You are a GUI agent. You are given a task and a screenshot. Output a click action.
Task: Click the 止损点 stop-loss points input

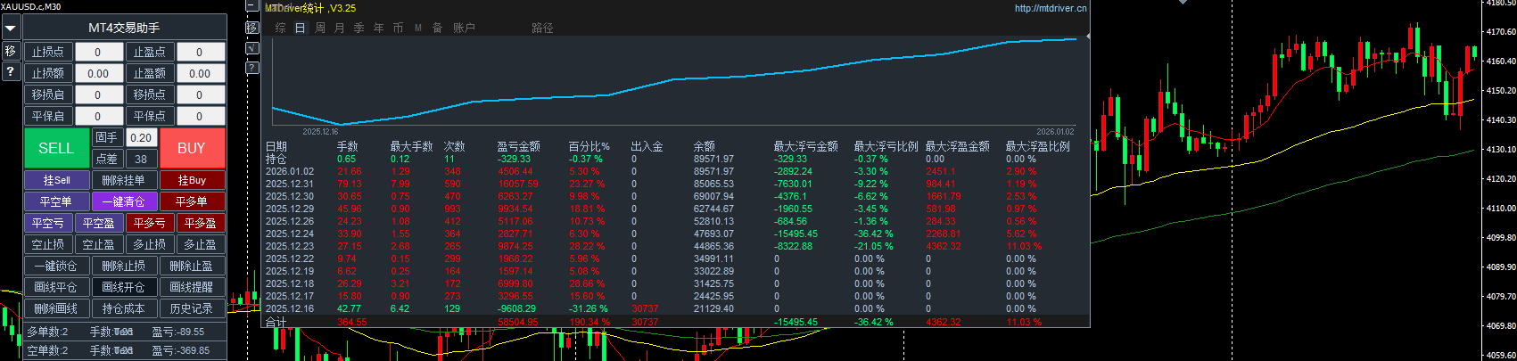pyautogui.click(x=98, y=52)
